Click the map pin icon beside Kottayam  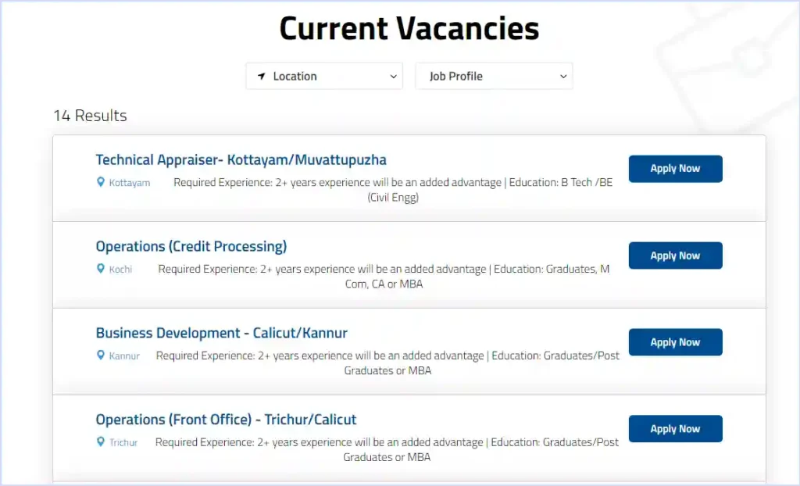coord(100,182)
